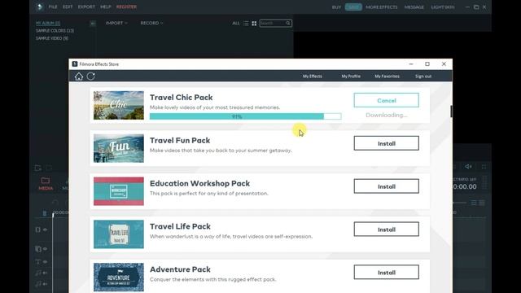Switch media library to list view

tap(246, 24)
